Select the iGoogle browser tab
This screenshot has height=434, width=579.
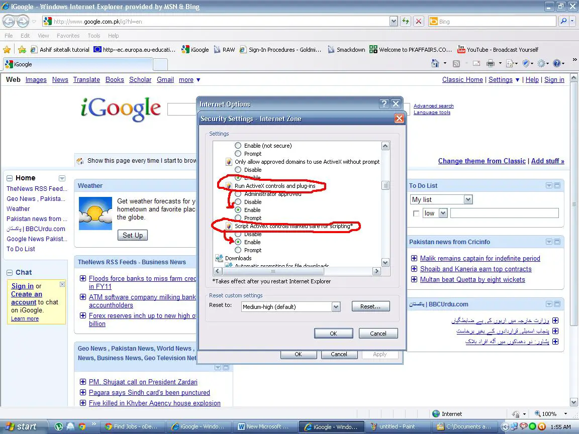(77, 64)
